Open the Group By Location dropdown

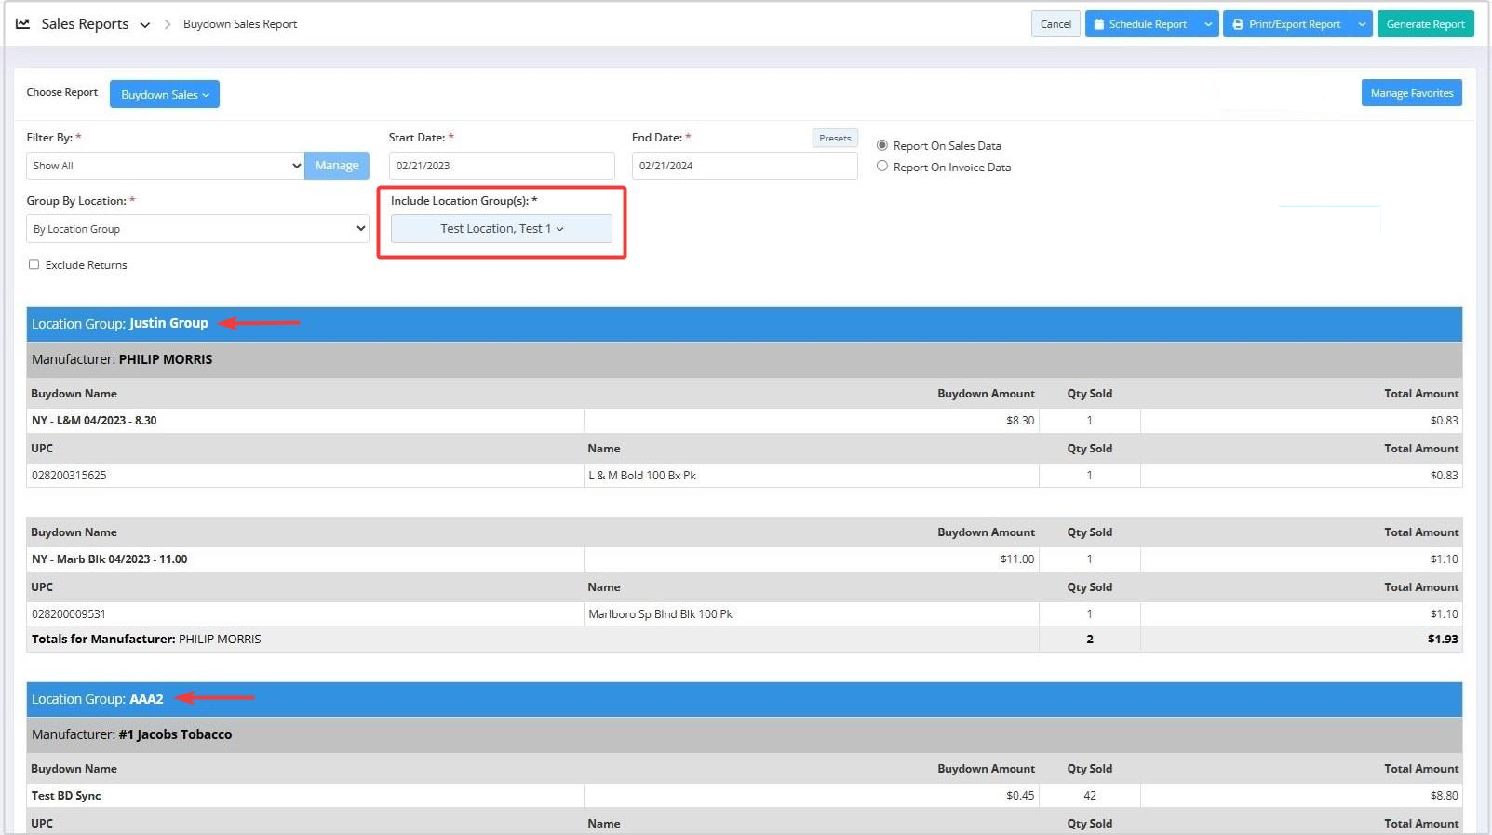pyautogui.click(x=197, y=229)
